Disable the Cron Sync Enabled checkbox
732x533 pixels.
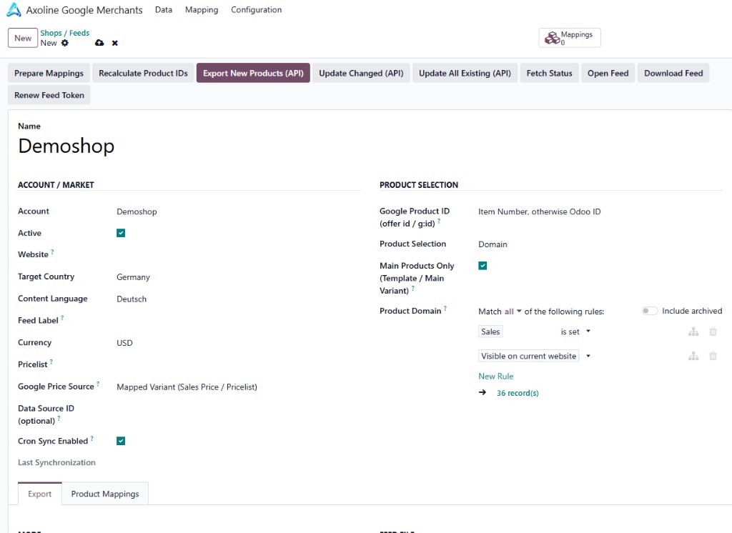[121, 441]
